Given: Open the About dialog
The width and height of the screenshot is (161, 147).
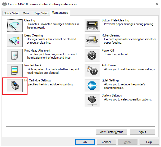Looking at the screenshot, I should coord(142,132).
